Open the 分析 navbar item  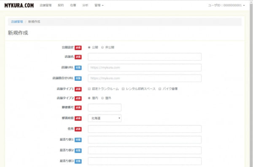[x=85, y=5]
